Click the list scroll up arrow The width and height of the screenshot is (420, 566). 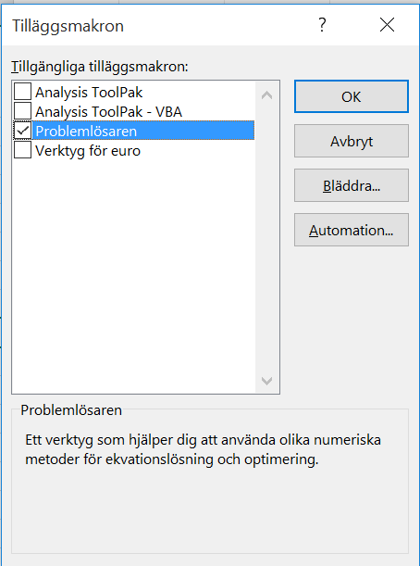pyautogui.click(x=266, y=95)
